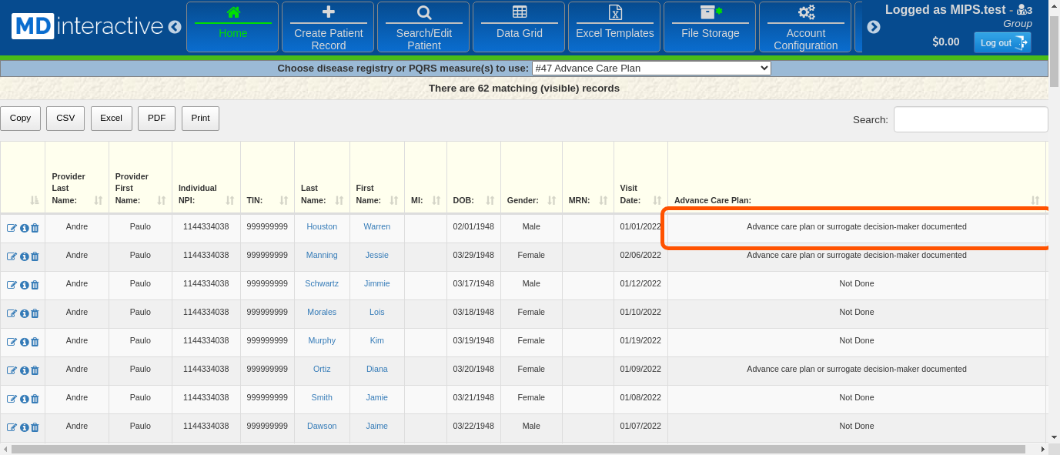Export table using the CSV button
Image resolution: width=1060 pixels, height=455 pixels.
click(x=65, y=118)
